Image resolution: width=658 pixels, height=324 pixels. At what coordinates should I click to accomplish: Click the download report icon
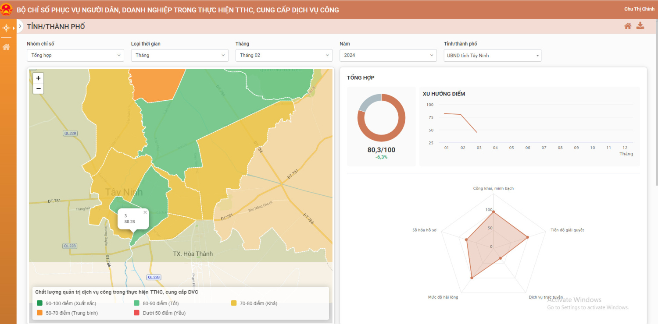[x=640, y=25]
